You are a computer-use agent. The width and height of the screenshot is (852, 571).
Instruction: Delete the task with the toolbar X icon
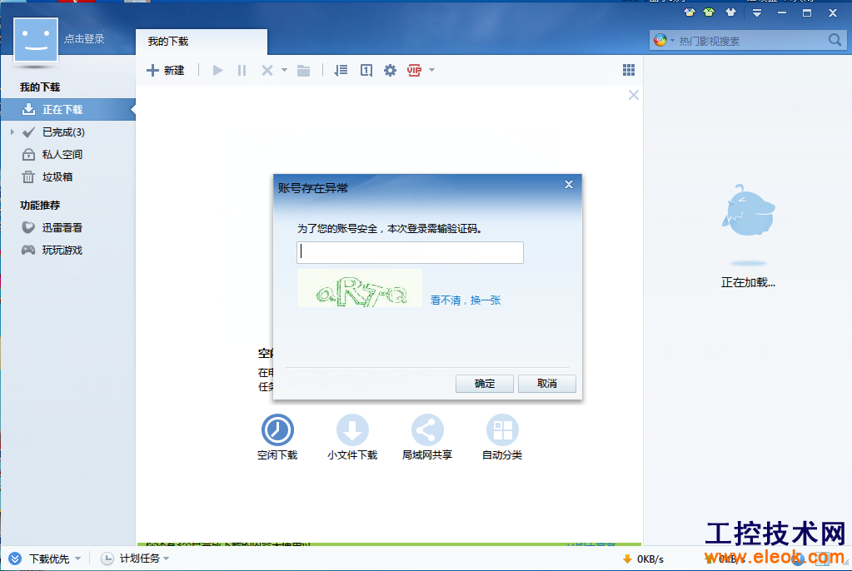pos(267,70)
